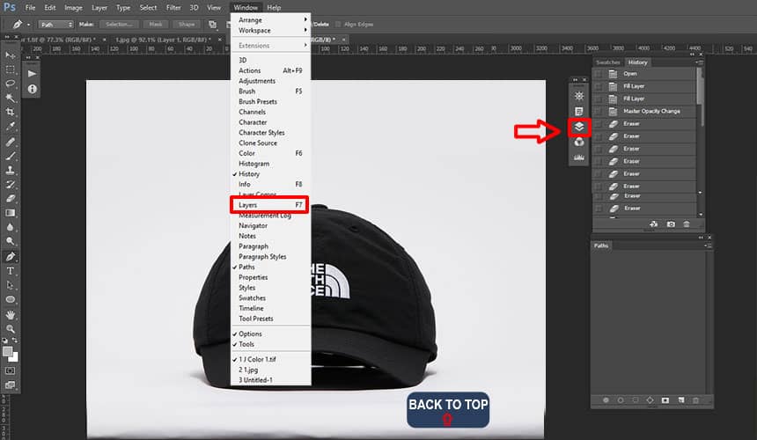Choose Navigator from the Window menu
The image size is (757, 440).
270,226
